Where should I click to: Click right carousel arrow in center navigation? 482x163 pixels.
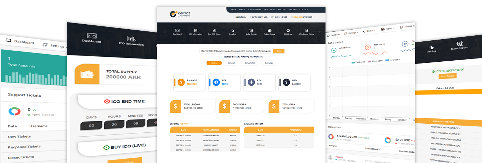point(319,32)
